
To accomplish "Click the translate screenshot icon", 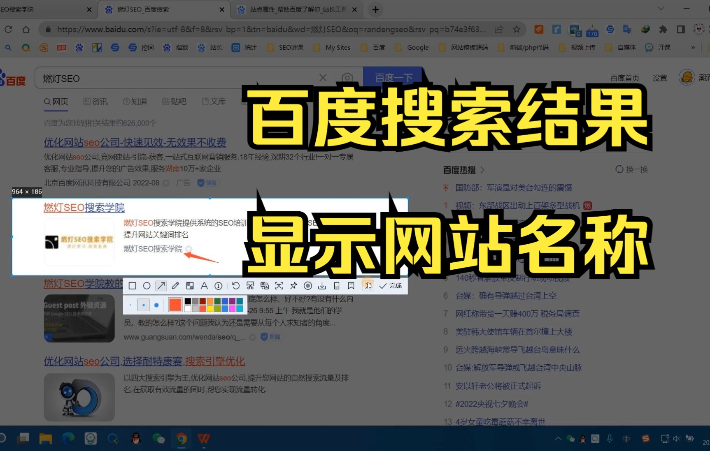I will coord(265,286).
